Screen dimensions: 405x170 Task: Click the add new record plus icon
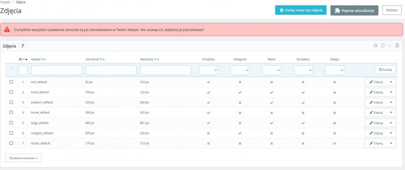tap(375, 45)
